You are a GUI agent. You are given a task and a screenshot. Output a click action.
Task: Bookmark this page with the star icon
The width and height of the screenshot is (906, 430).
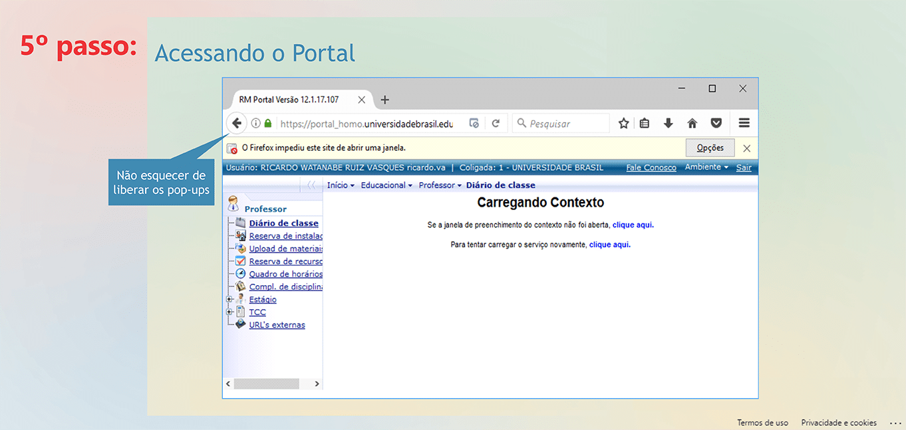tap(623, 123)
